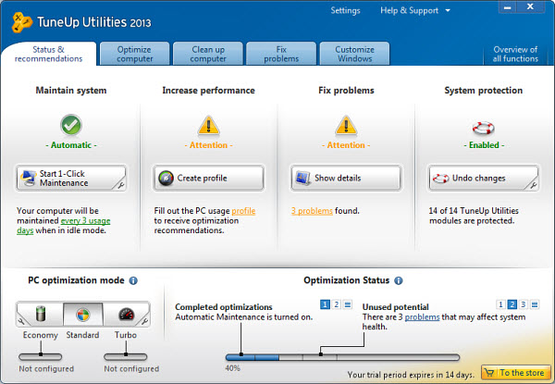Click the System protection lifebuoy icon
Screen dimensions: 555x384
coord(483,125)
